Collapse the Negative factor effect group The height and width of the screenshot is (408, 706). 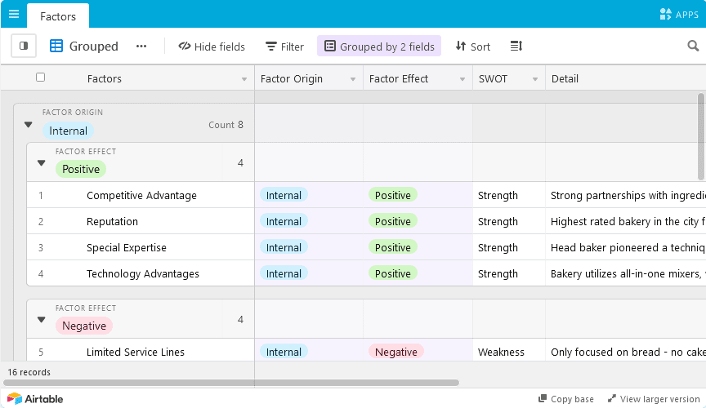click(x=42, y=320)
